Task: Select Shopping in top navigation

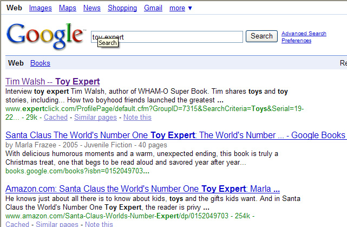Action: (122, 8)
